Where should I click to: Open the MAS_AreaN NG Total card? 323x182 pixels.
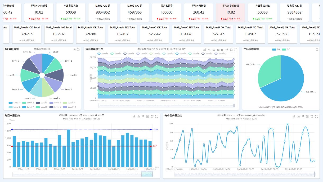pos(123,34)
